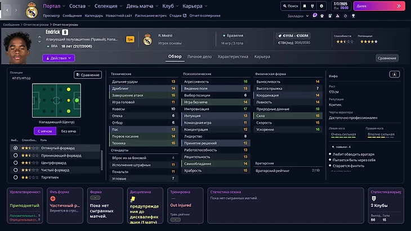Screen dimensions: 411x231
Task: Switch to the Характеристика tab
Action: pyautogui.click(x=233, y=57)
